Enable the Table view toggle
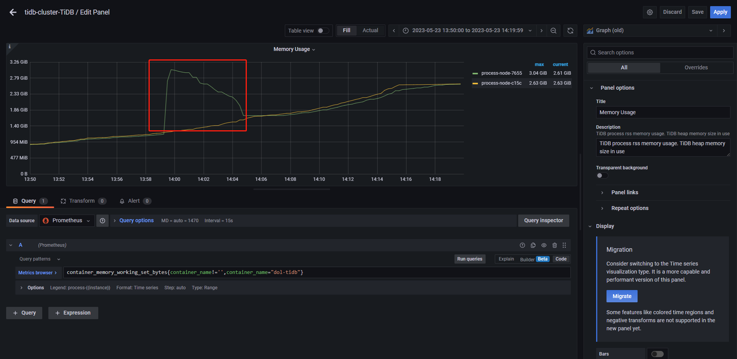The width and height of the screenshot is (737, 359). pyautogui.click(x=323, y=31)
